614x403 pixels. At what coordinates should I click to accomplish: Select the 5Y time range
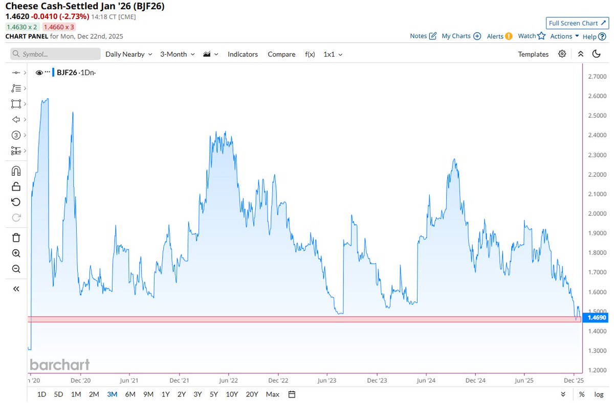pos(214,394)
